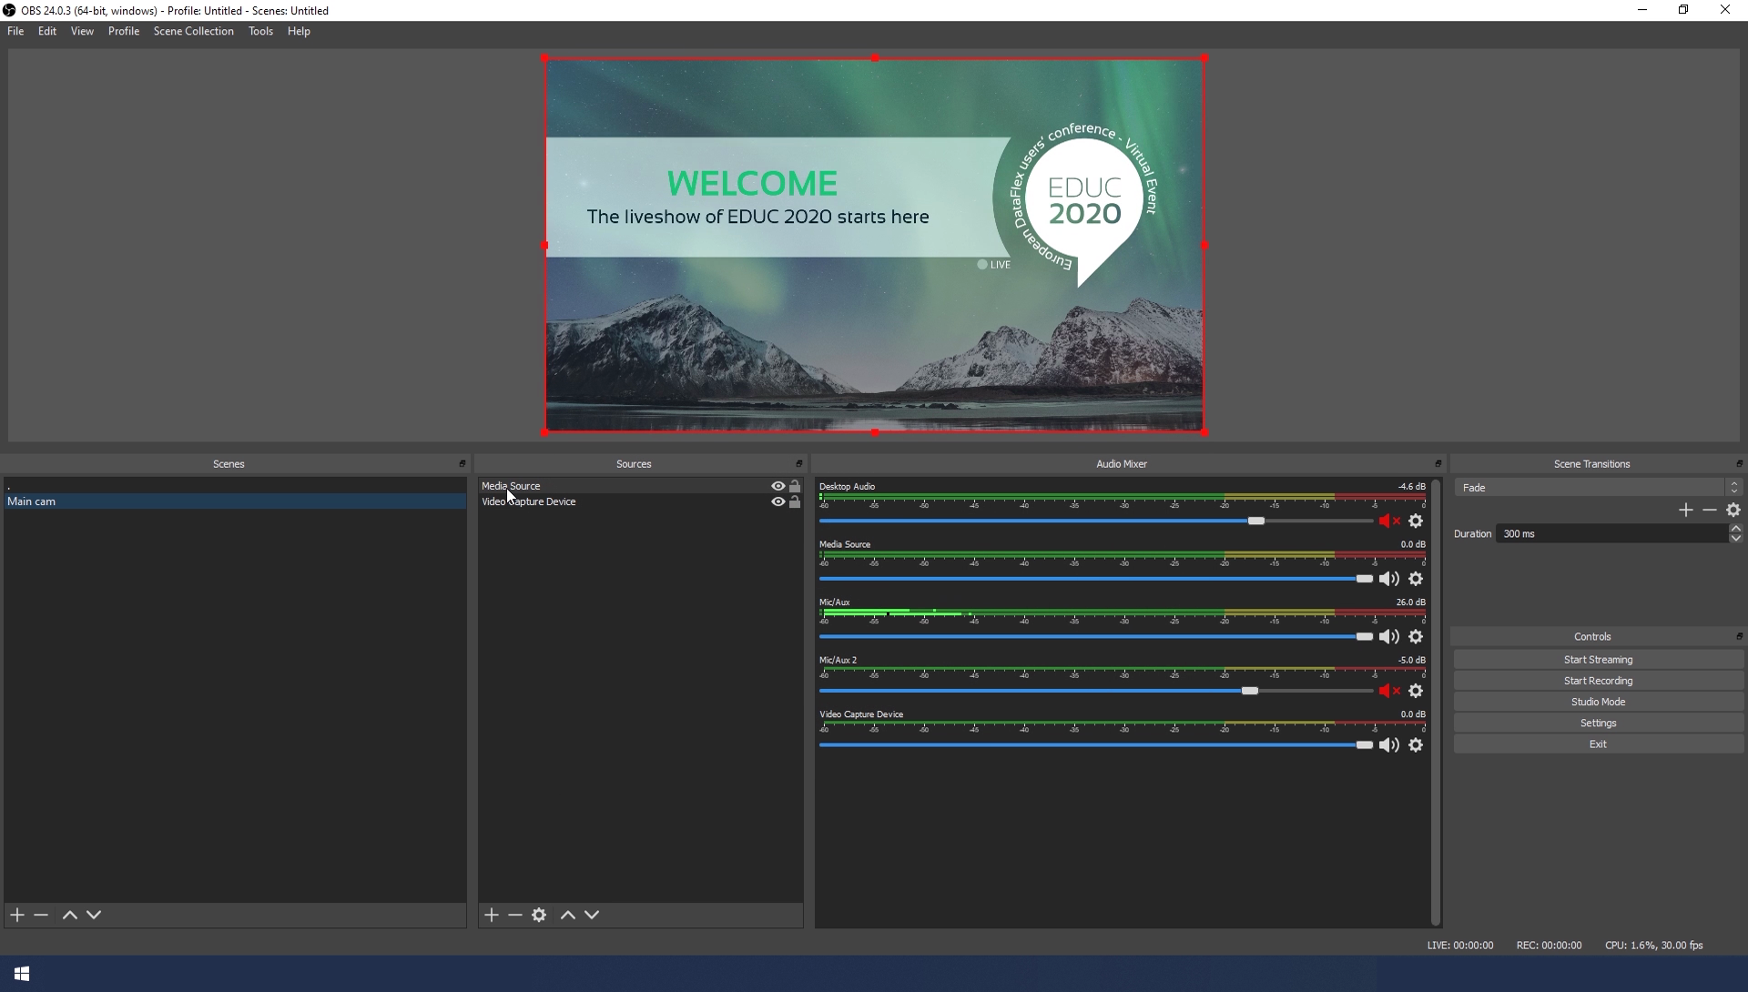Open Studio Mode
This screenshot has width=1748, height=992.
(1598, 702)
